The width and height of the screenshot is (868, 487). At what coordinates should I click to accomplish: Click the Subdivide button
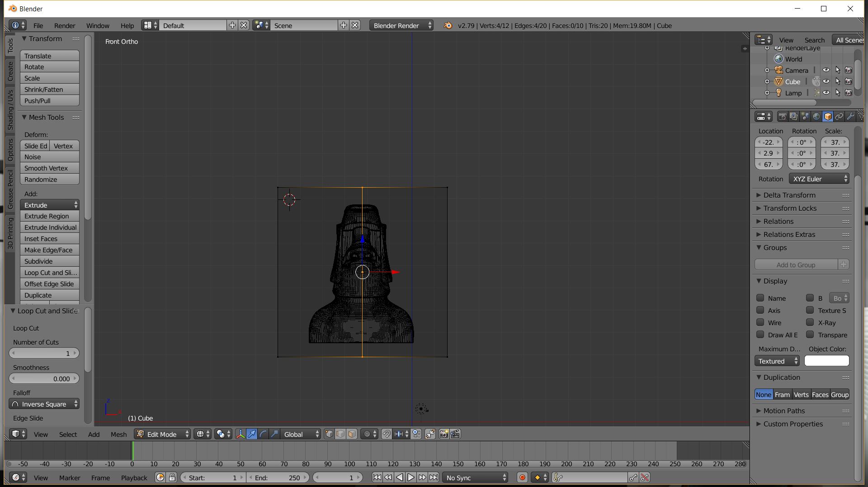(x=49, y=261)
